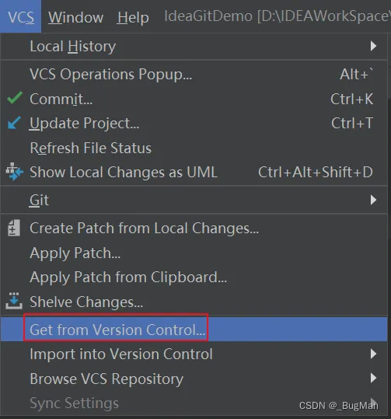Open the Help menu
The height and width of the screenshot is (419, 391).
click(133, 17)
